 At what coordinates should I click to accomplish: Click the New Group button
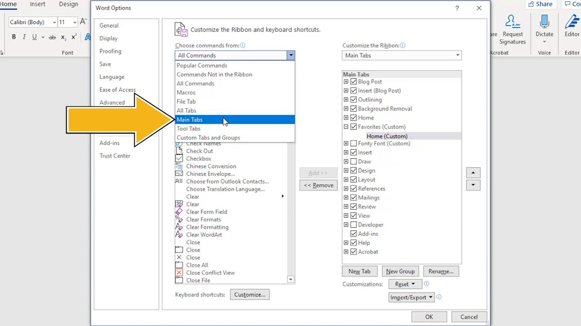[400, 271]
